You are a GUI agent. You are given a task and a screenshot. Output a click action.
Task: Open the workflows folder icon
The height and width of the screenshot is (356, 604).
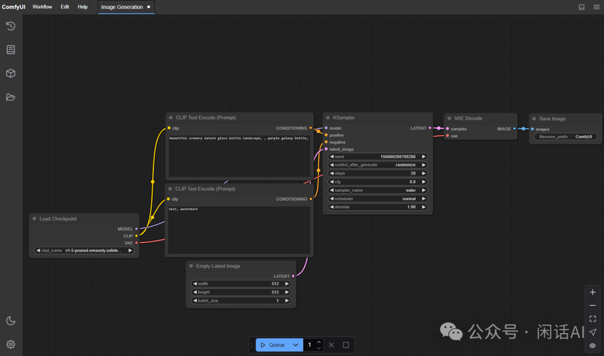click(11, 97)
